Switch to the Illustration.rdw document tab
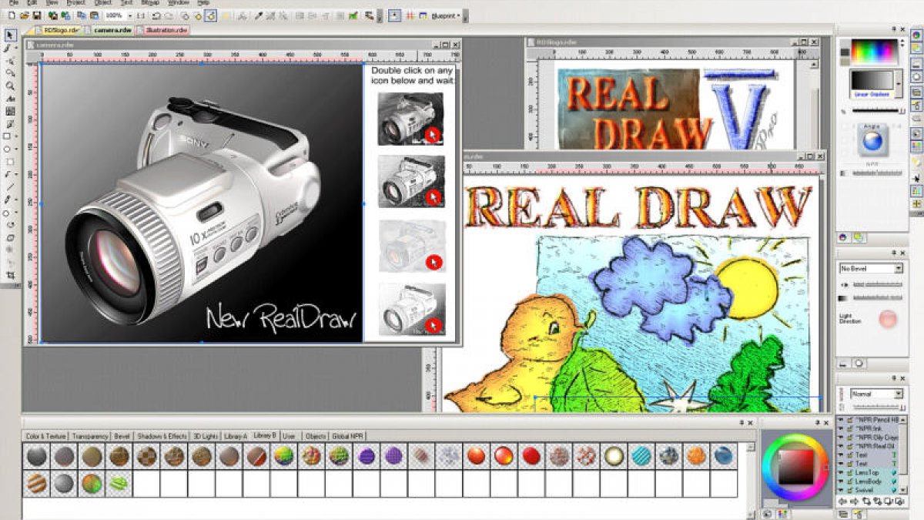This screenshot has height=520, width=924. pyautogui.click(x=162, y=30)
